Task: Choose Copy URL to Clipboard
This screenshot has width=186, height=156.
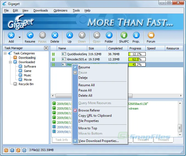Action: pyautogui.click(x=100, y=116)
